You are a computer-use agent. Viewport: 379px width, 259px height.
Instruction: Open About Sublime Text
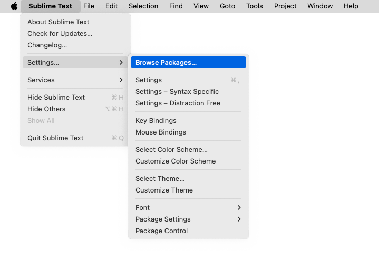[x=75, y=22]
